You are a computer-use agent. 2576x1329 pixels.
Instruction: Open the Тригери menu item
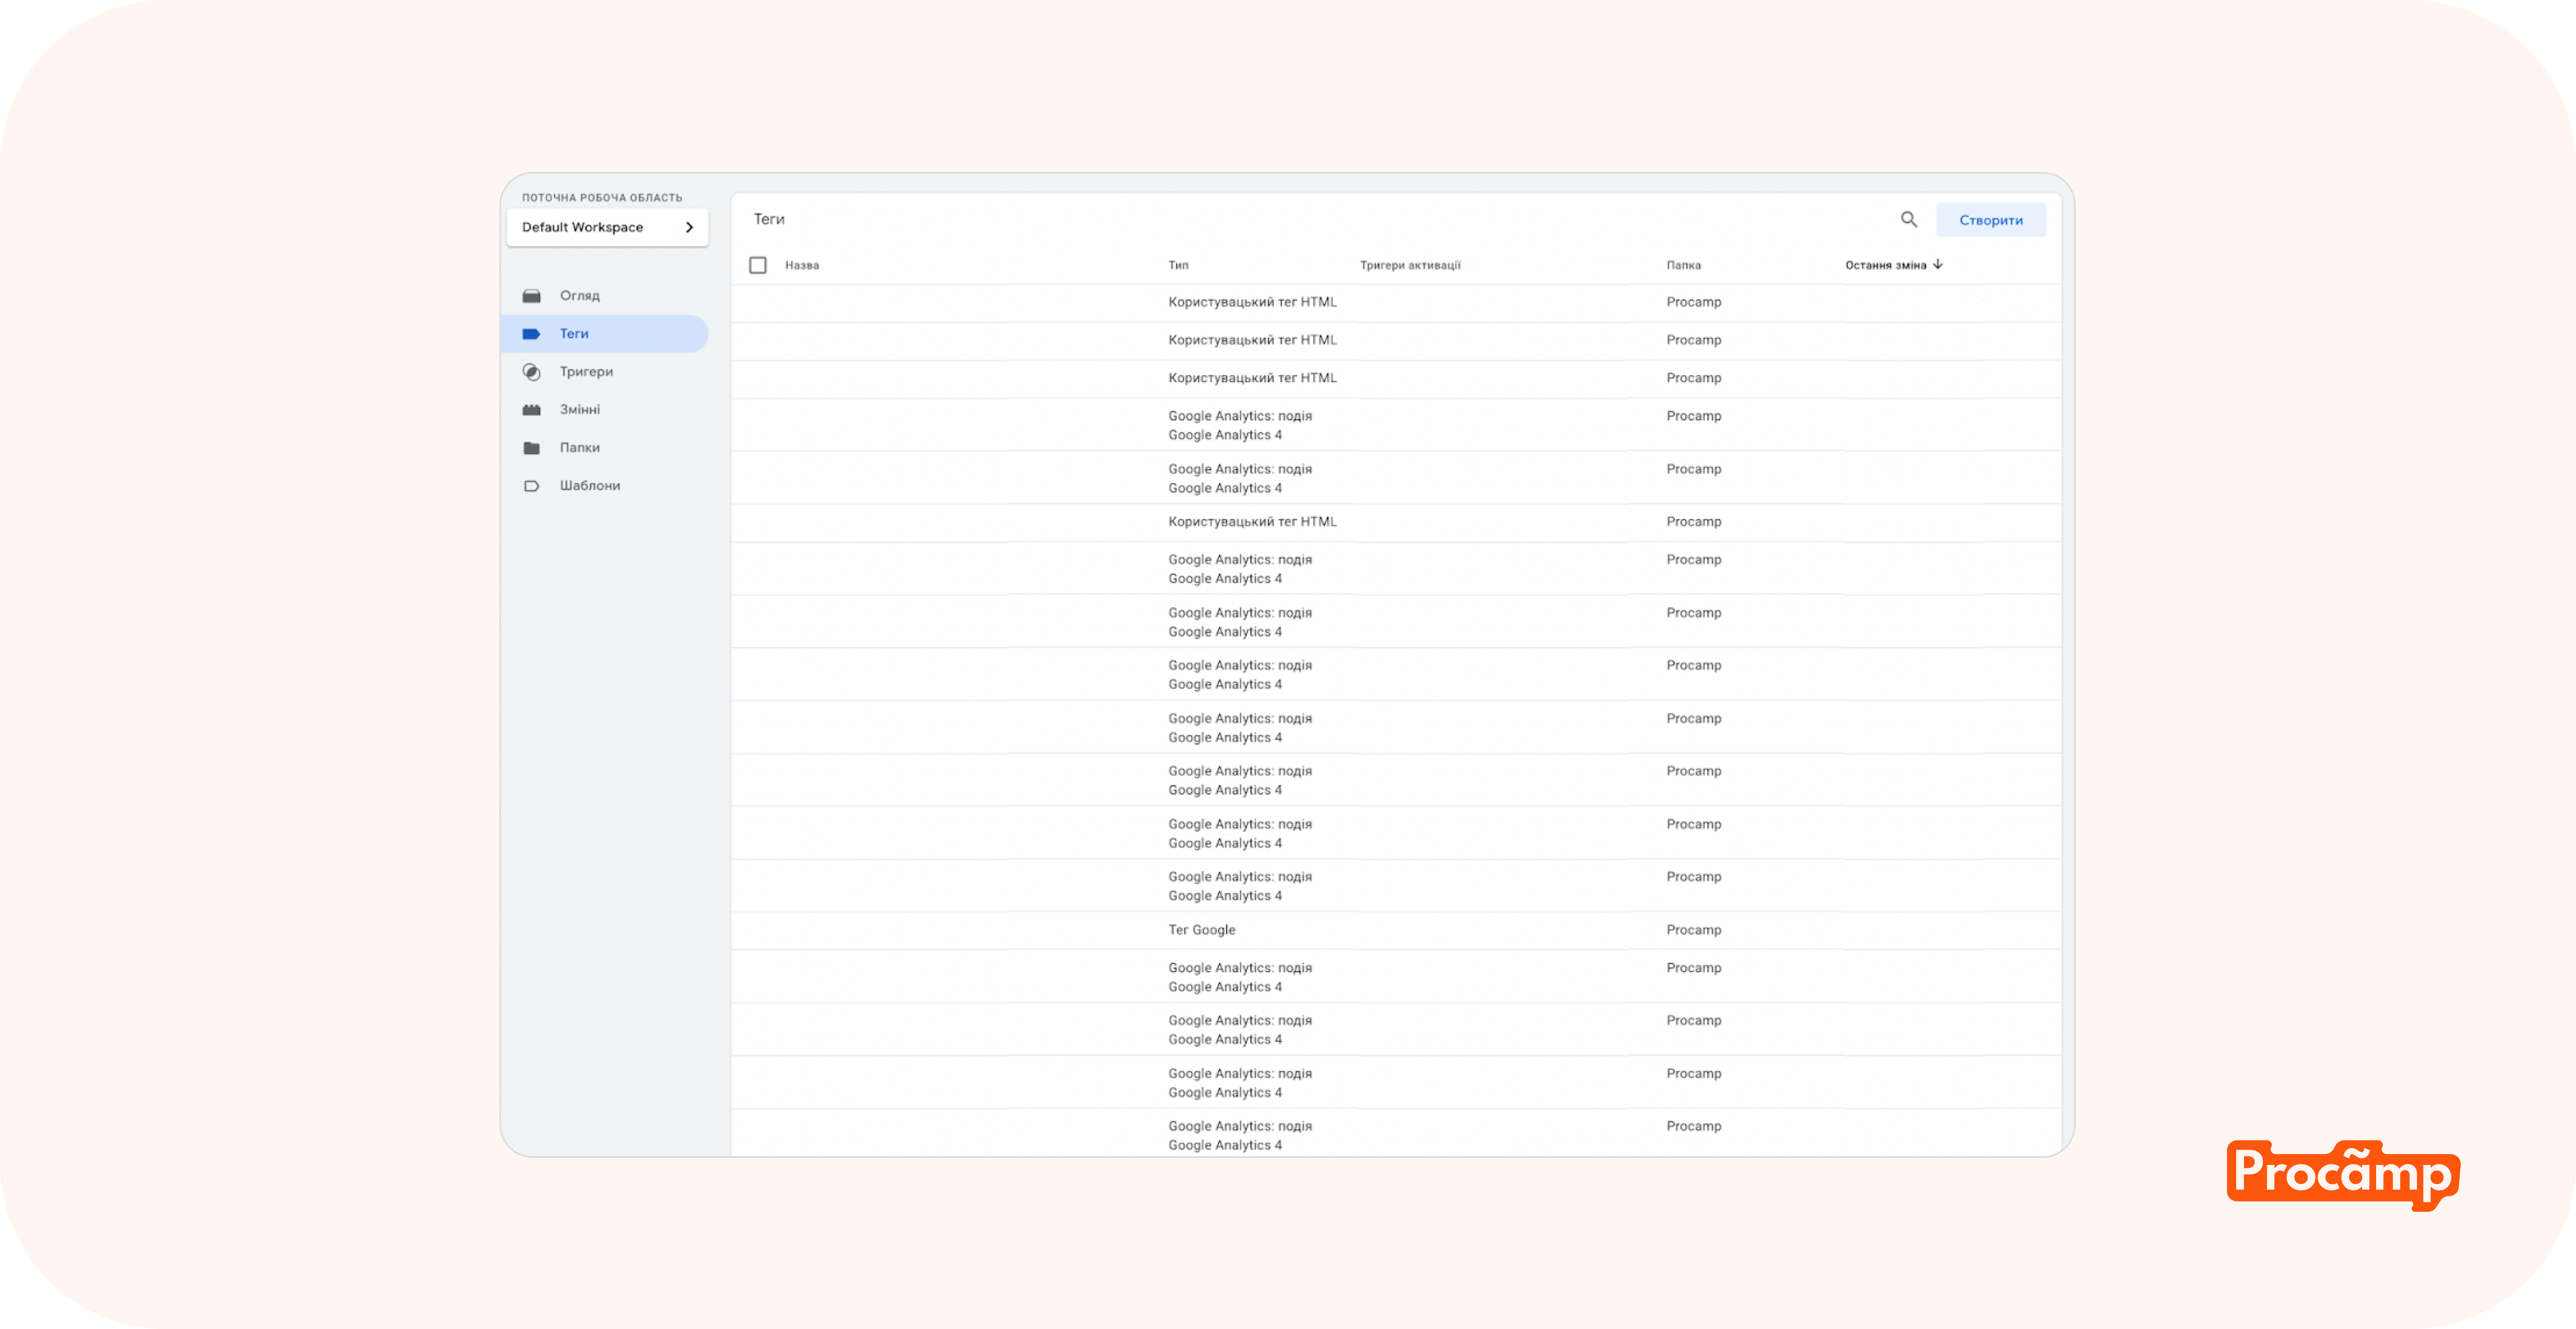(586, 372)
